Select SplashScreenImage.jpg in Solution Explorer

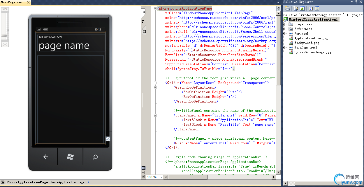pyautogui.click(x=313, y=52)
